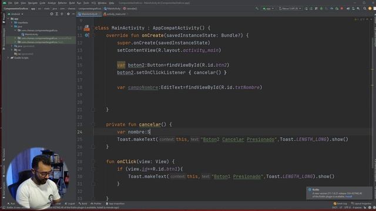Open the Logcat tool window button
The height and width of the screenshot is (211, 376).
coord(70,203)
